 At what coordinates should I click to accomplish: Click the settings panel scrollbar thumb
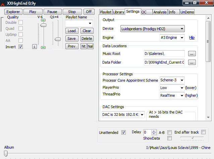208,42
